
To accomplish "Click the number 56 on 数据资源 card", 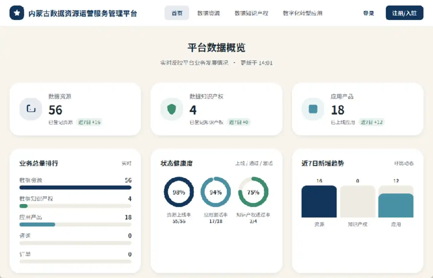I will (55, 110).
